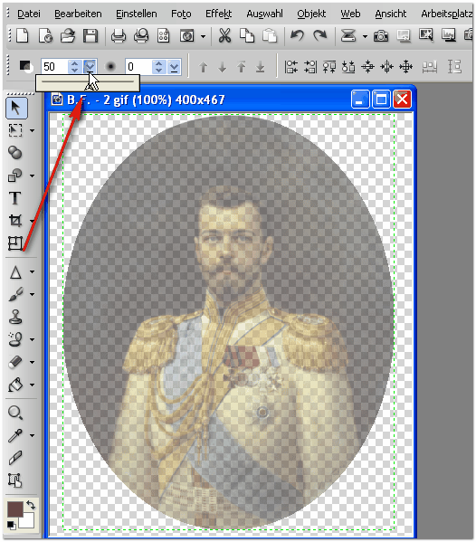The image size is (476, 542).
Task: Click the New document icon
Action: click(23, 36)
